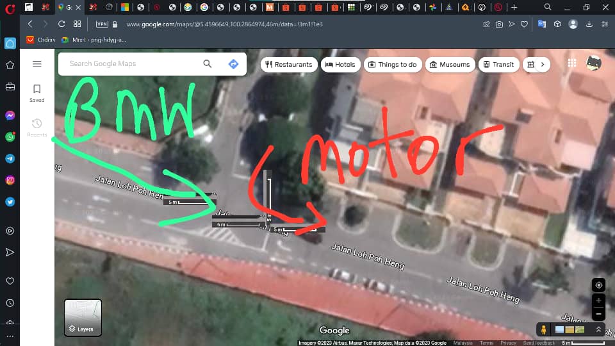This screenshot has height=346, width=615.
Task: Select the Hotels category chip
Action: (340, 64)
